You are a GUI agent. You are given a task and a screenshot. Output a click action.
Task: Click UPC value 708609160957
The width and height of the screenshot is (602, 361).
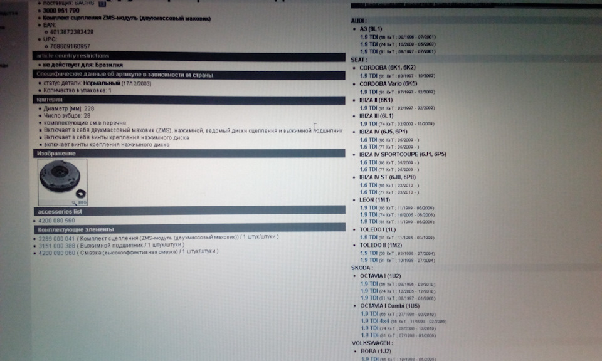(70, 46)
